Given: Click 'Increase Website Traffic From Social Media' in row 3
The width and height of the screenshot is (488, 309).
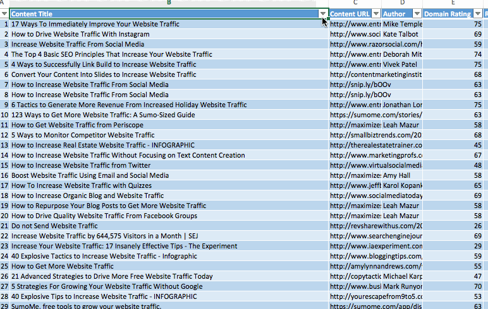Looking at the screenshot, I should [169, 44].
